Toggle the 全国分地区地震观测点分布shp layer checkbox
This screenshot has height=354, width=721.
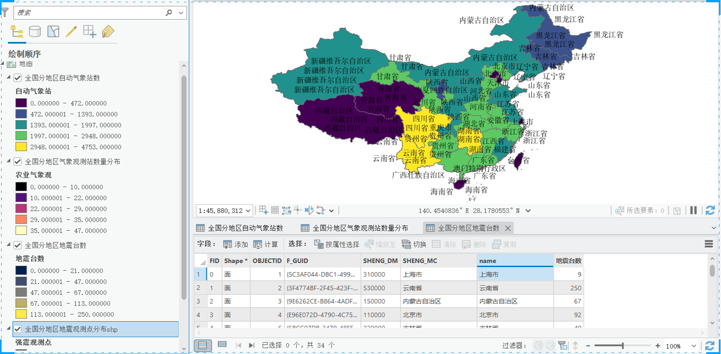(18, 329)
